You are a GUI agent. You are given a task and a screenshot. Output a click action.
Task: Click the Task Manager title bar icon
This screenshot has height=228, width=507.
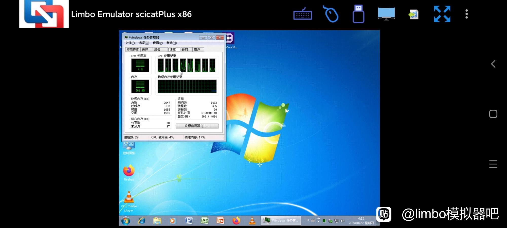point(126,37)
